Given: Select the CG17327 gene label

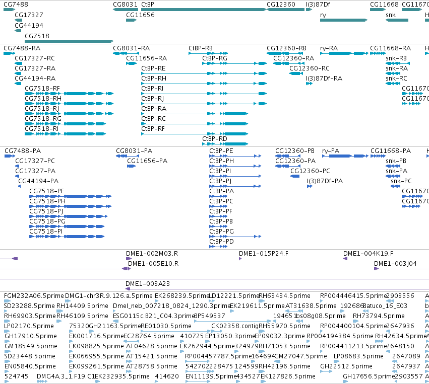Looking at the screenshot, I should (x=29, y=15).
